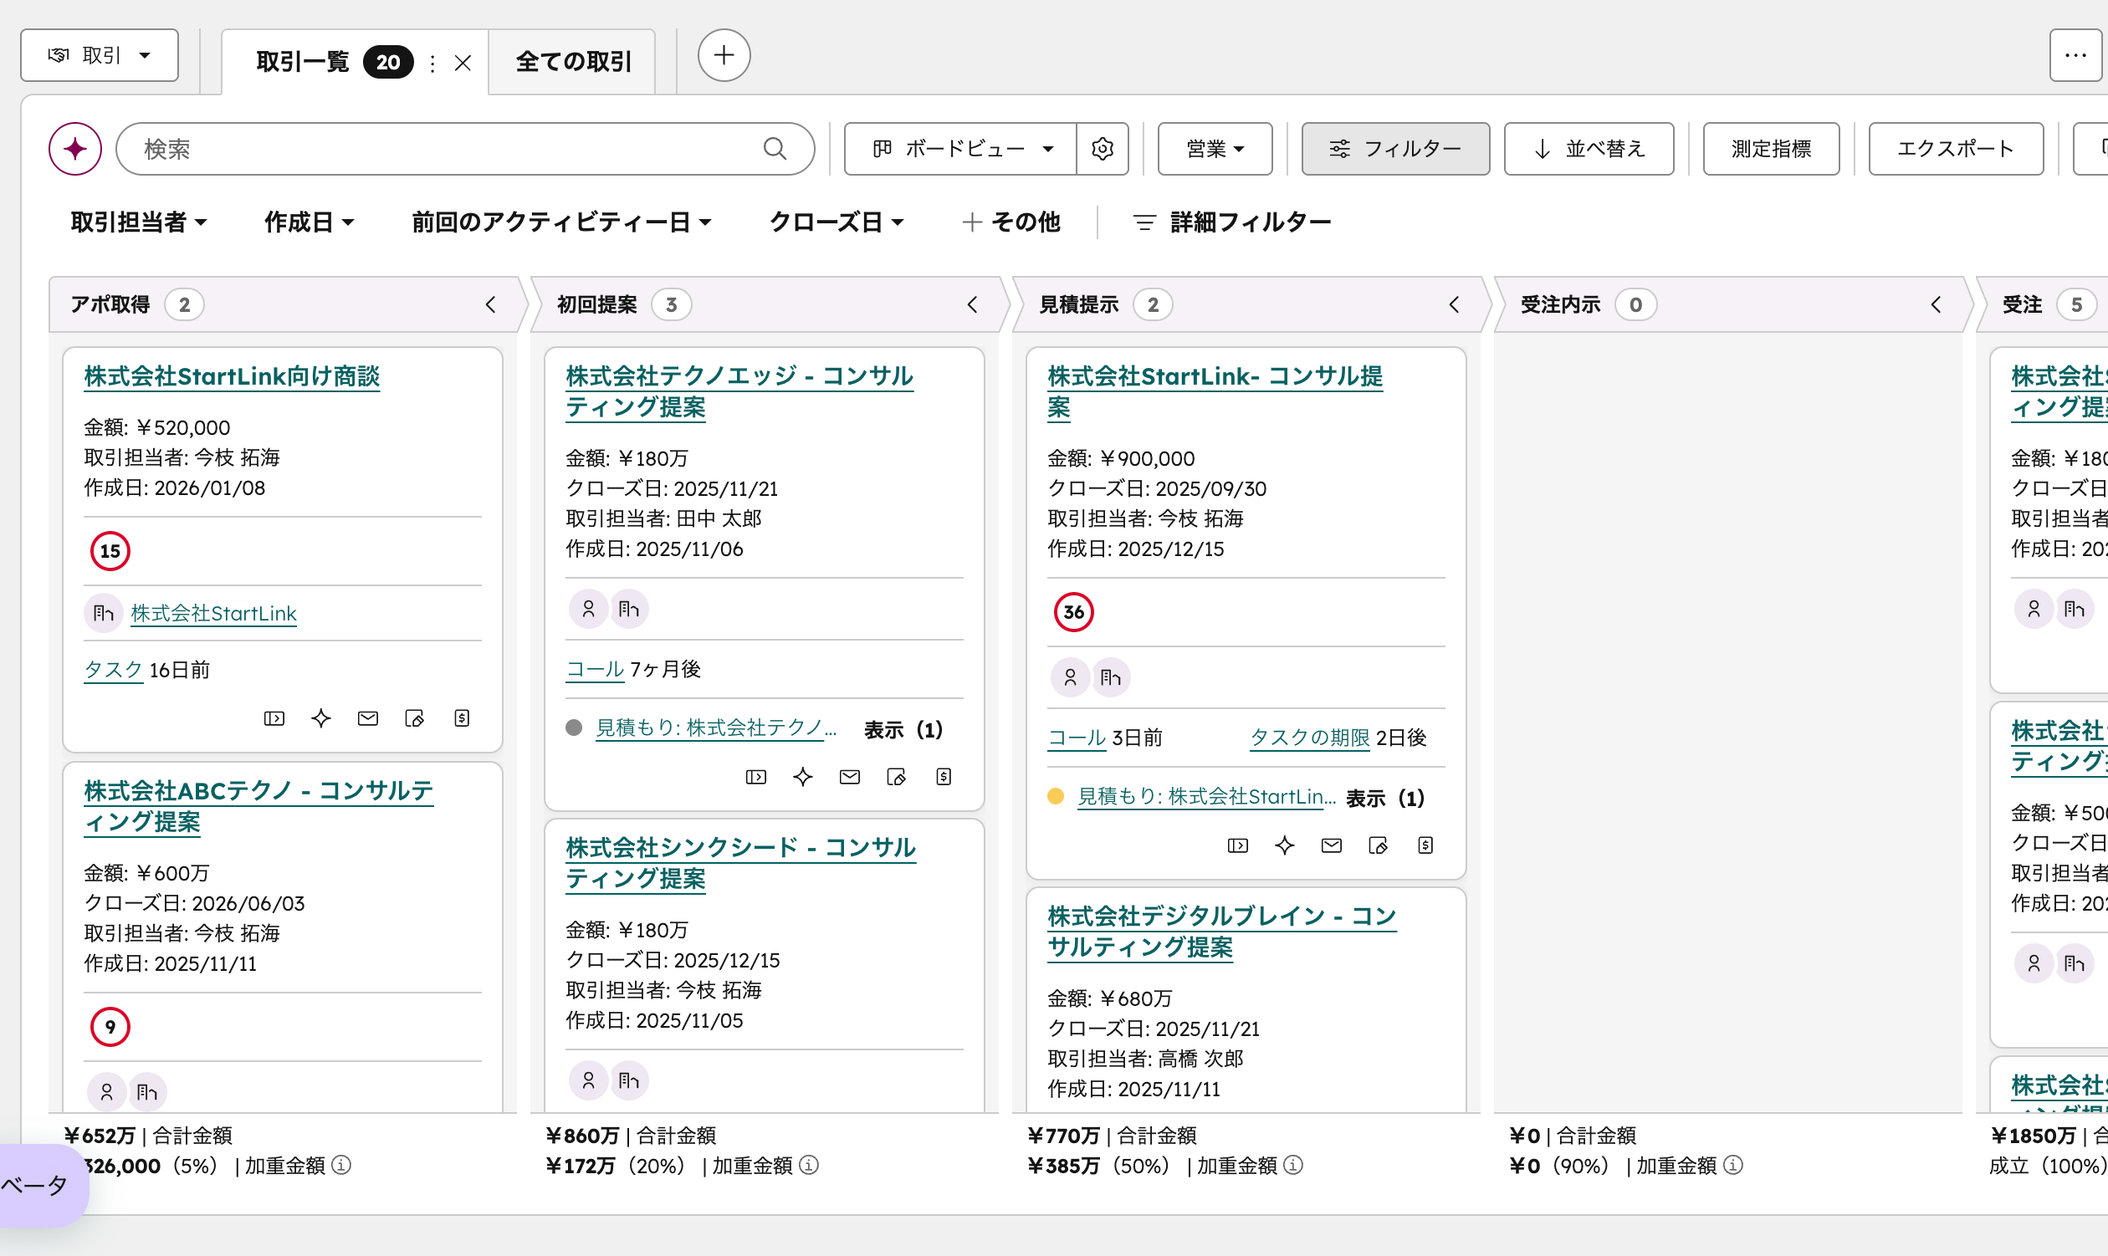The image size is (2108, 1256).
Task: Open the 取引 object selector dropdown
Action: pos(98,55)
